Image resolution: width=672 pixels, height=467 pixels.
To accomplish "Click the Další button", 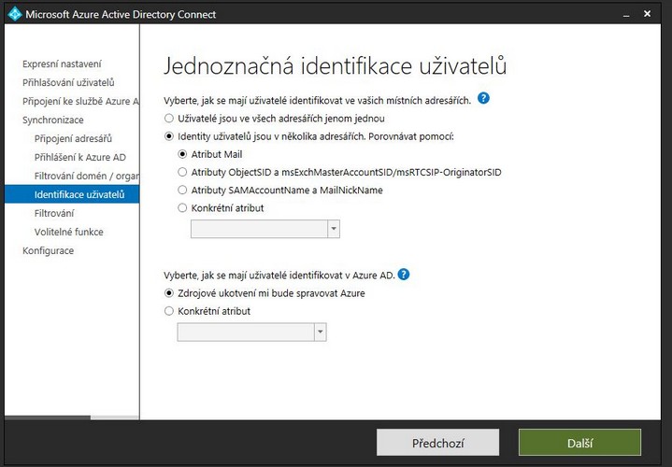I will pyautogui.click(x=579, y=443).
